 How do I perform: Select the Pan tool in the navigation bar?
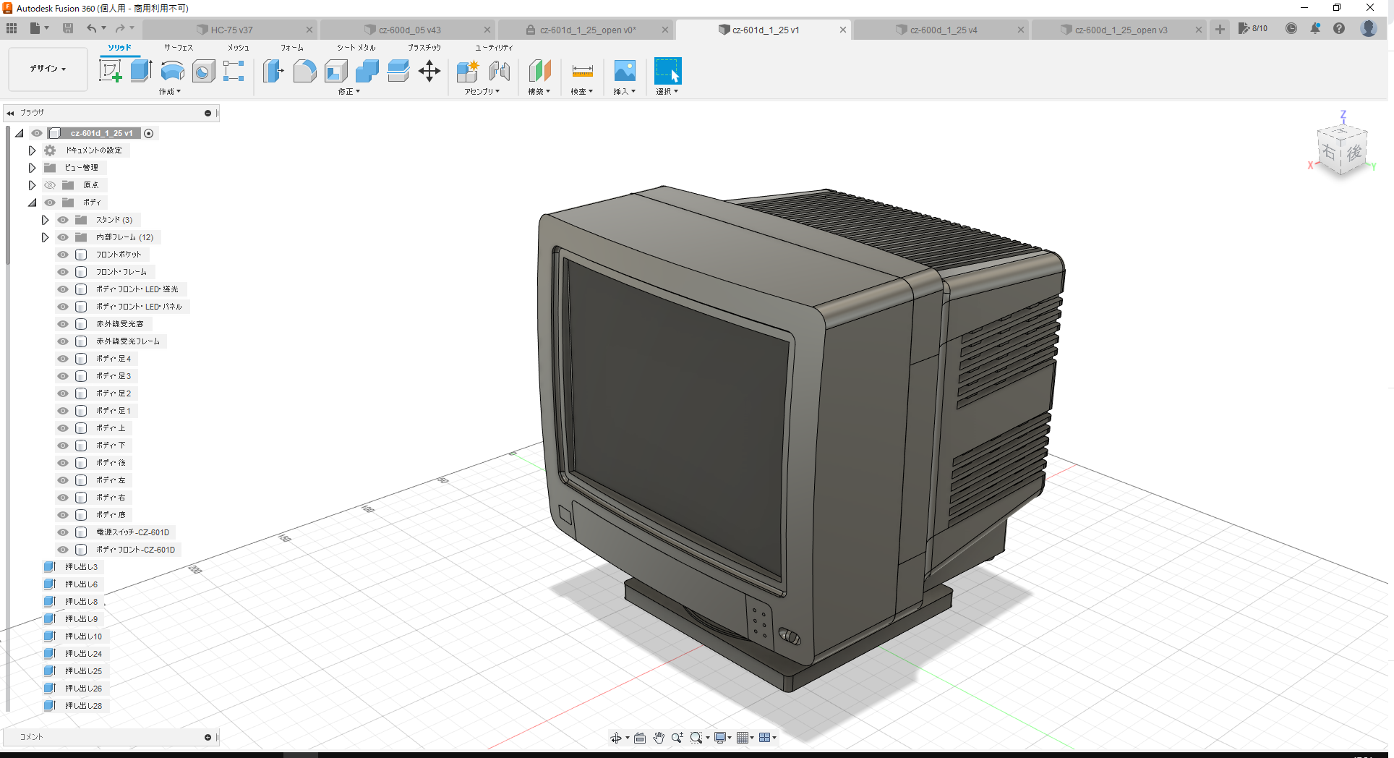point(659,737)
